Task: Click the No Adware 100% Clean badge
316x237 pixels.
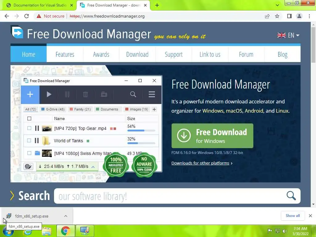Action: pyautogui.click(x=144, y=165)
